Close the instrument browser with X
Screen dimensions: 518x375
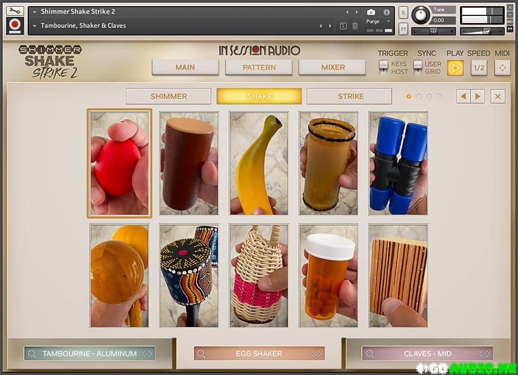pos(498,96)
